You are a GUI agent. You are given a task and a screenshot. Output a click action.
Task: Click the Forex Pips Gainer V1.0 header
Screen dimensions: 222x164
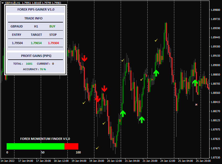pos(36,9)
